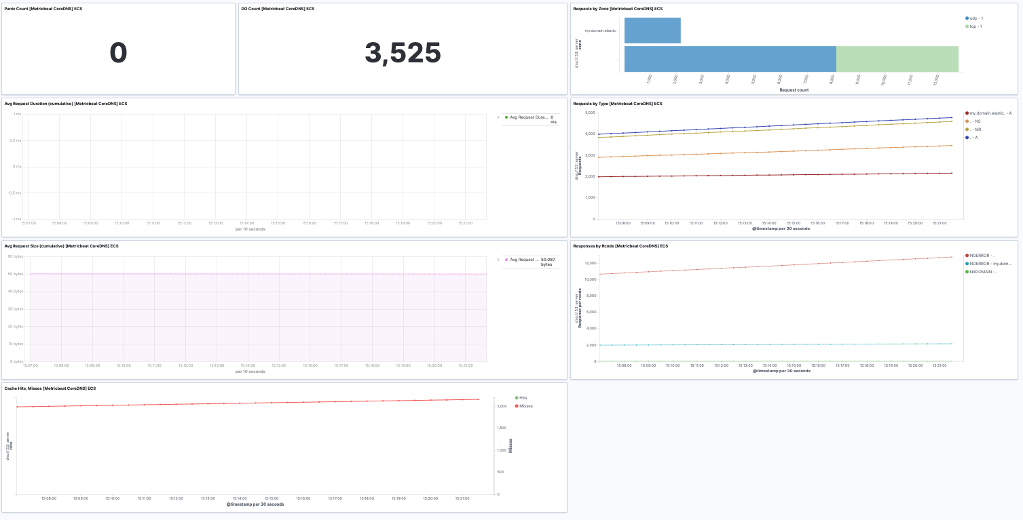Click the "Avg Request Dura... 0 ms" legend label
Image resolution: width=1023 pixels, height=520 pixels.
pos(529,117)
